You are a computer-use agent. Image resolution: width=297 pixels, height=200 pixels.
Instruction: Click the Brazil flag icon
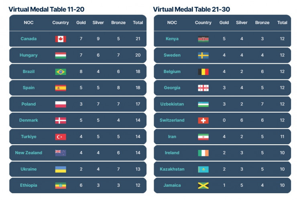pyautogui.click(x=61, y=72)
